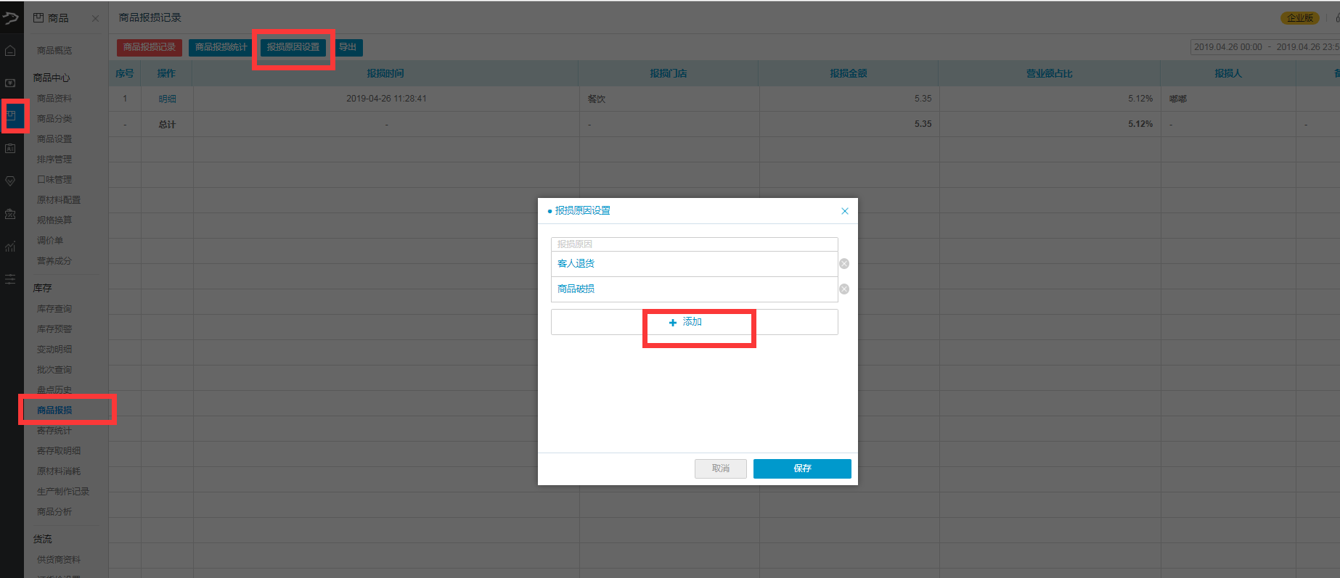Screen dimensions: 1340x578
Task: Click the heart-box icon below the home icon
Action: 10,83
